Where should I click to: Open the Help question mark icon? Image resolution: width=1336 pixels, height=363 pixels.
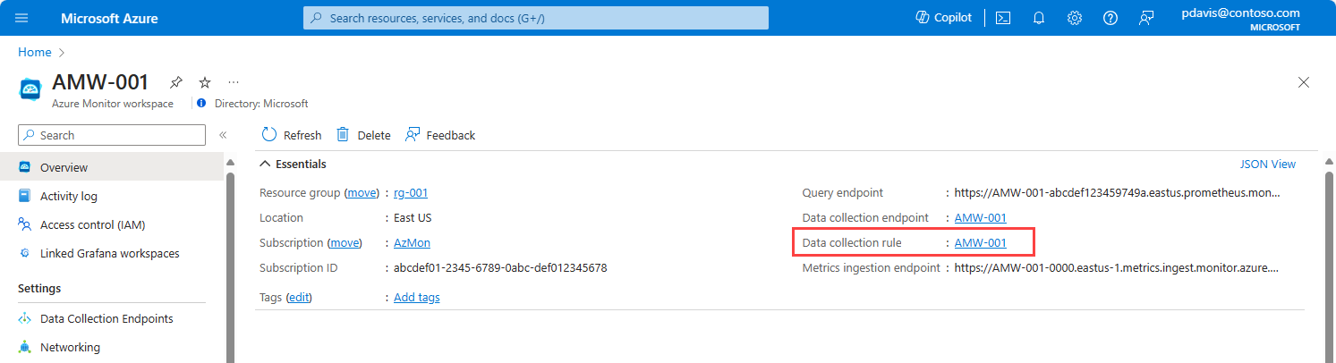pos(1110,18)
